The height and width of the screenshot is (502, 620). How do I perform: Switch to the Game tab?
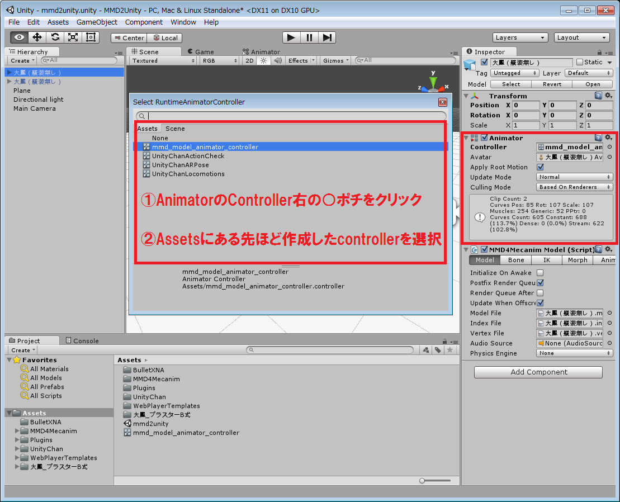pos(201,52)
